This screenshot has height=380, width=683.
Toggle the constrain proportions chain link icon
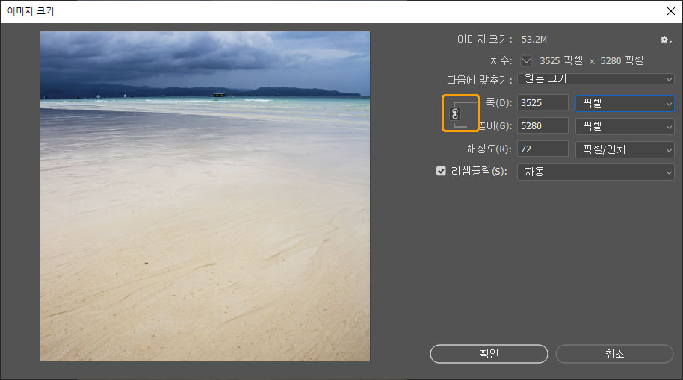click(455, 114)
